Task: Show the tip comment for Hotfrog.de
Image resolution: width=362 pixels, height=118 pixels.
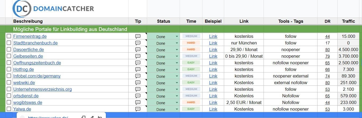Action: 138,69
